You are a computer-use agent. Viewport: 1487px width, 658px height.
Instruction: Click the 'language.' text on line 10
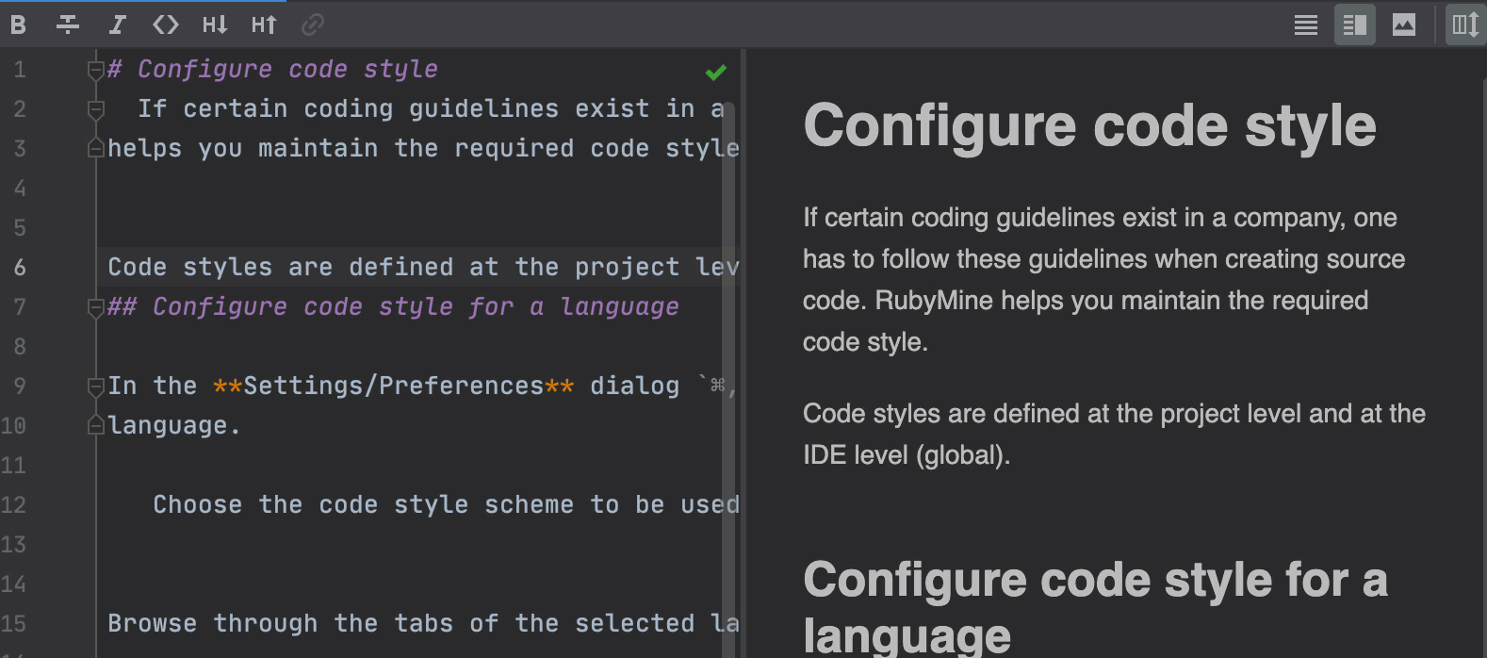click(x=174, y=426)
